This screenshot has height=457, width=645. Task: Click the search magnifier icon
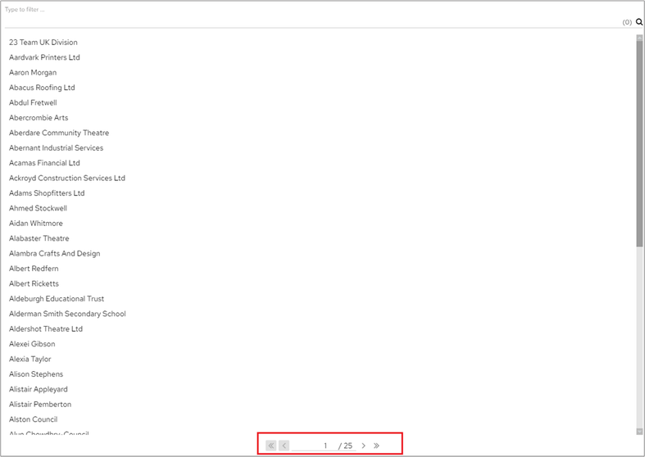point(638,22)
